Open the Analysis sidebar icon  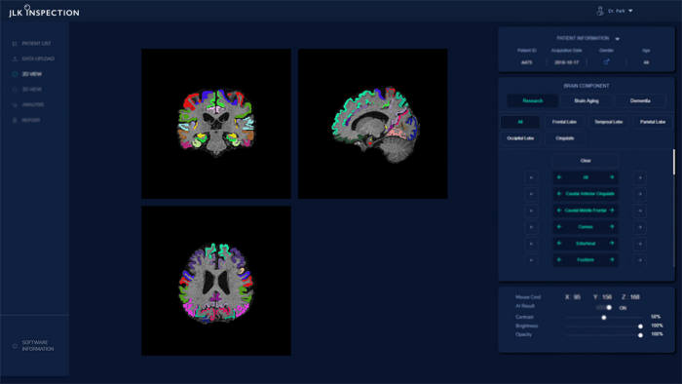[15, 105]
